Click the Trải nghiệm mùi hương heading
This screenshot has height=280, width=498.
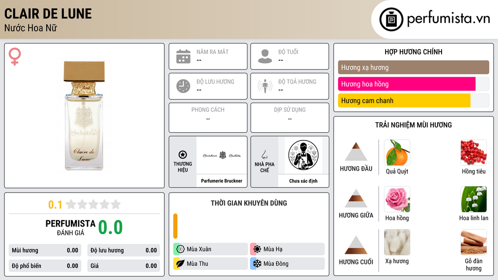(413, 125)
